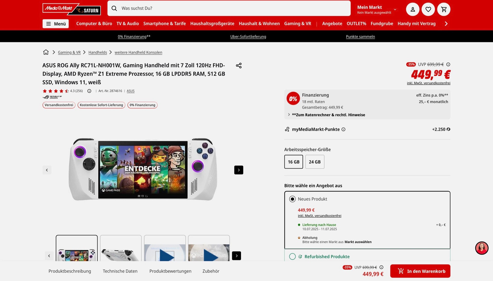Image resolution: width=493 pixels, height=281 pixels.
Task: Select the Neues Produkt radio option
Action: [292, 199]
